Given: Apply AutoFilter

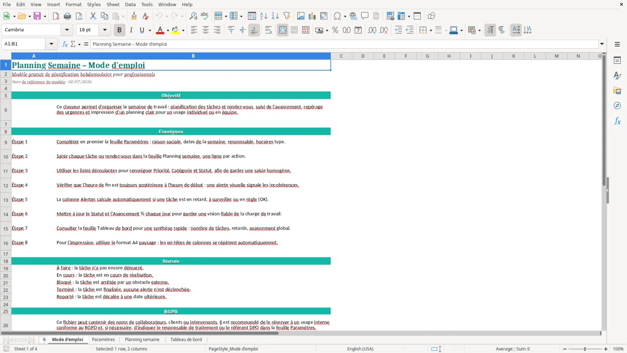Looking at the screenshot, I should (286, 16).
